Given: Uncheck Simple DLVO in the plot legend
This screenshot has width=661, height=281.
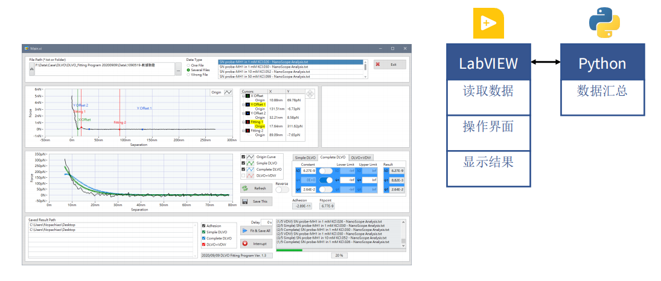Looking at the screenshot, I should (x=243, y=163).
